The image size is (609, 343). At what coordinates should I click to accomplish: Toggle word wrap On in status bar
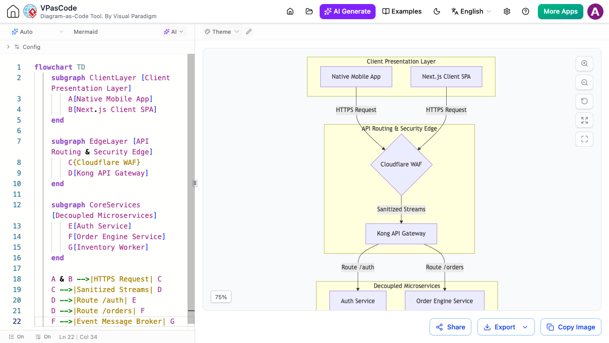click(43, 336)
